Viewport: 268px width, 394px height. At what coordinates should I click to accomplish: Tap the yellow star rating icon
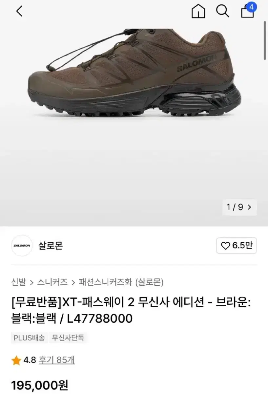pos(16,361)
